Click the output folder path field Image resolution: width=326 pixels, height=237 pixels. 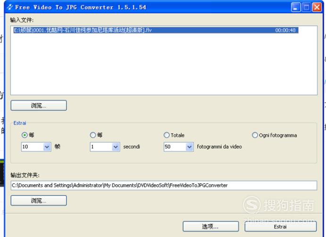click(x=164, y=185)
